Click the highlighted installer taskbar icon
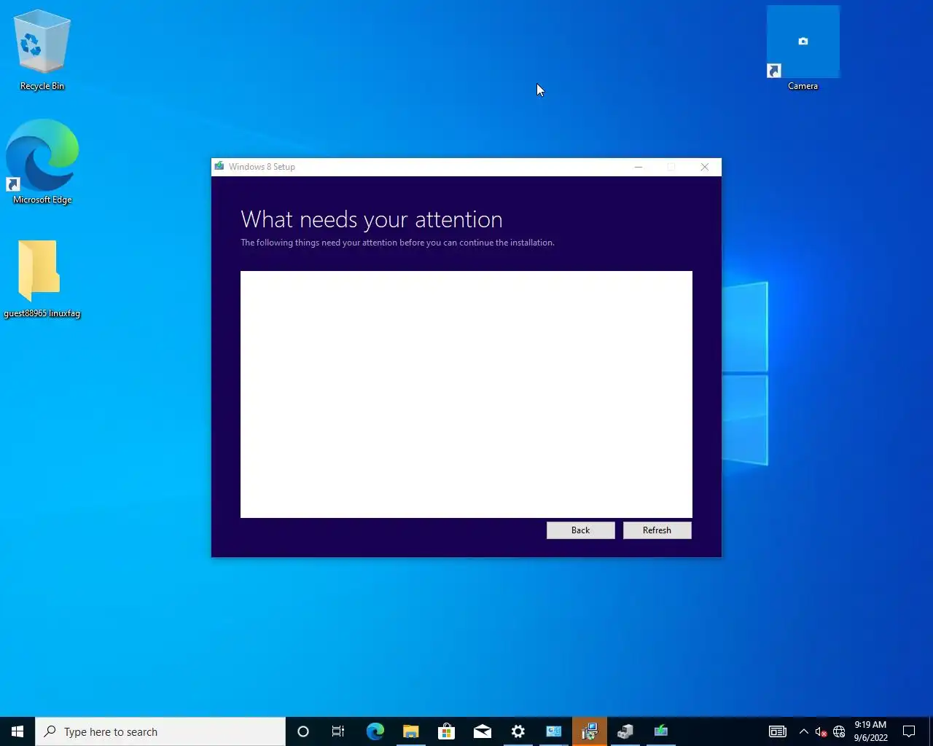This screenshot has height=746, width=933. coord(589,731)
